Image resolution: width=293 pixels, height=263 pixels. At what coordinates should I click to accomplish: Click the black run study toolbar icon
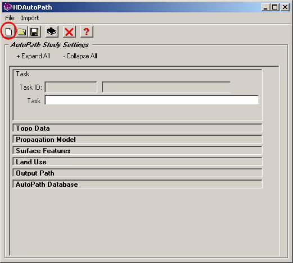(x=52, y=31)
